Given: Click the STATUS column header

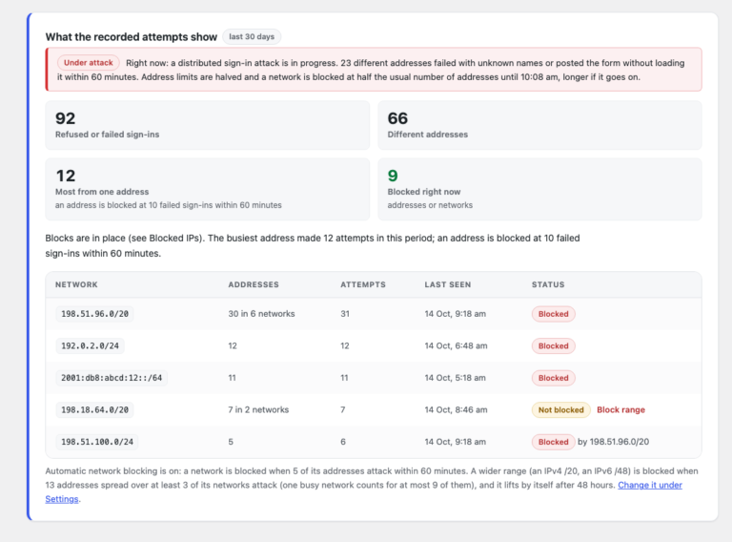Looking at the screenshot, I should 548,284.
